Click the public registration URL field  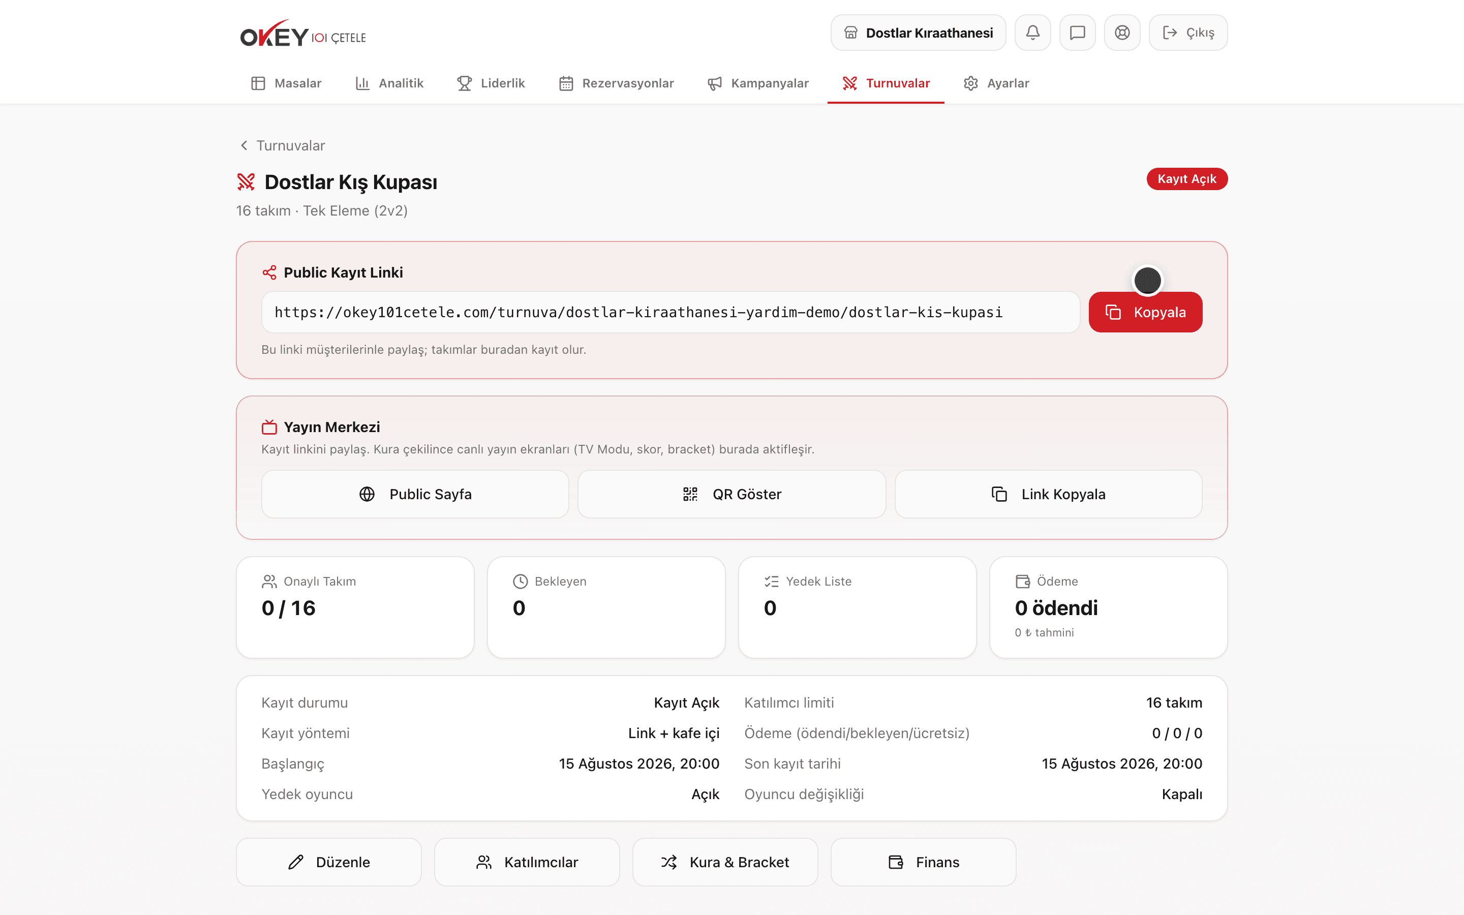670,312
